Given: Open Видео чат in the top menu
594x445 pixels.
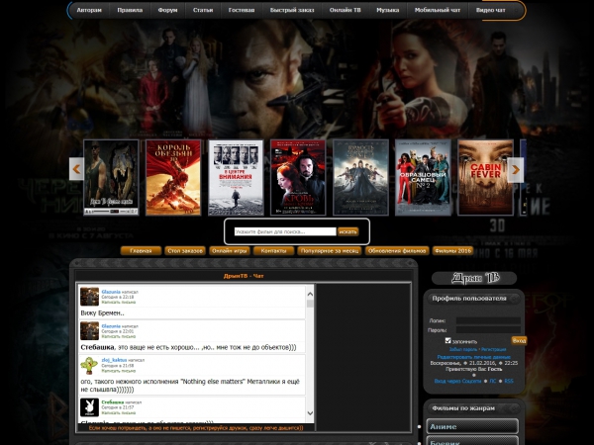Looking at the screenshot, I should [x=491, y=10].
